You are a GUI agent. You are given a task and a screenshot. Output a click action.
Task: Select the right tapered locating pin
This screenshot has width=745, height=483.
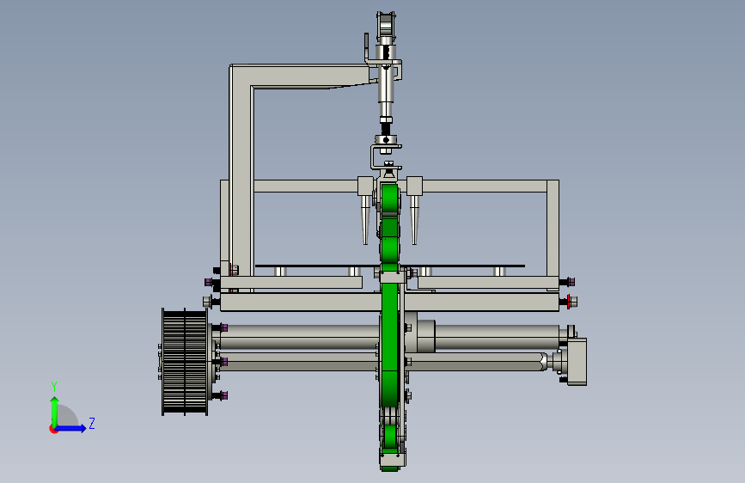pyautogui.click(x=414, y=219)
